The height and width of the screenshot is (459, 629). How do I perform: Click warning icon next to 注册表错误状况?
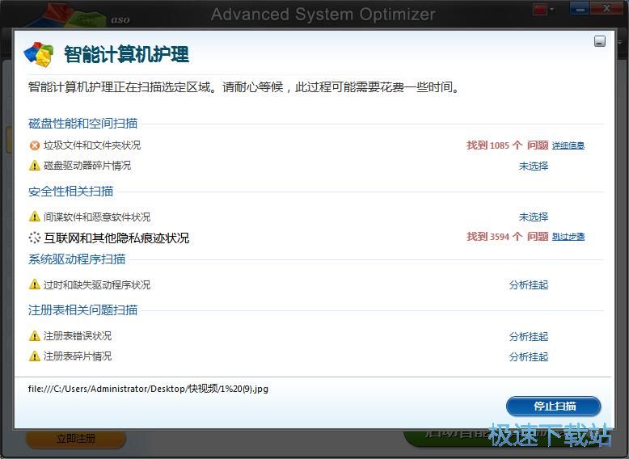[x=35, y=336]
